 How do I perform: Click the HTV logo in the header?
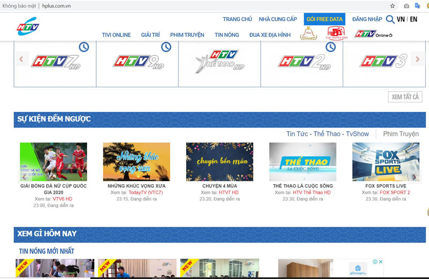[x=28, y=26]
